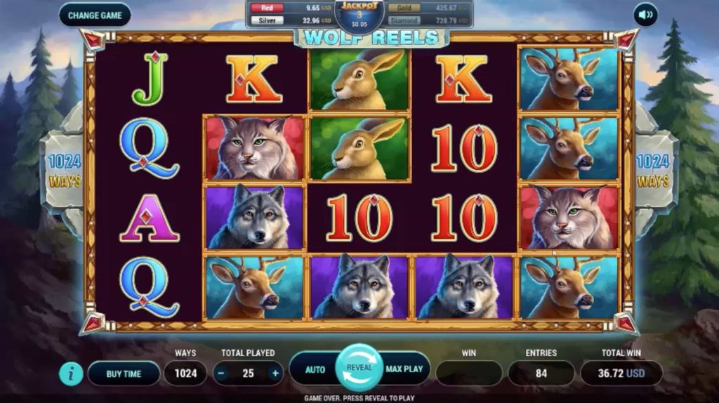Open the Change Game menu
The image size is (719, 403).
click(x=95, y=15)
